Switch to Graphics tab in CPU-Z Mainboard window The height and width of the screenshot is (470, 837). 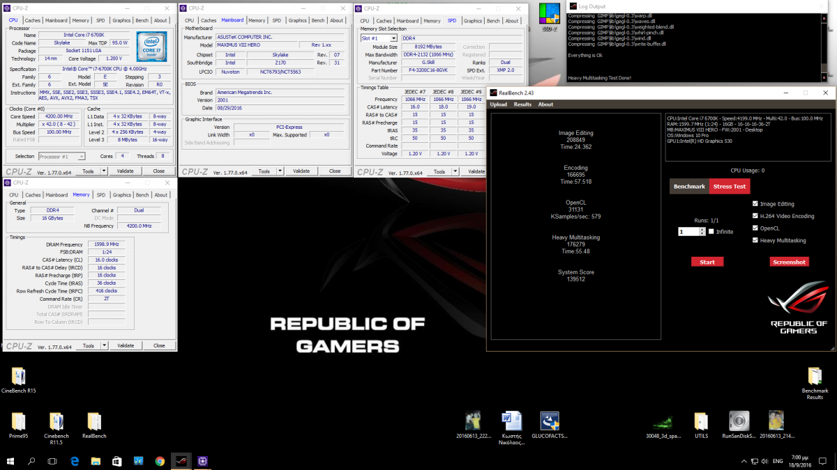pos(298,20)
